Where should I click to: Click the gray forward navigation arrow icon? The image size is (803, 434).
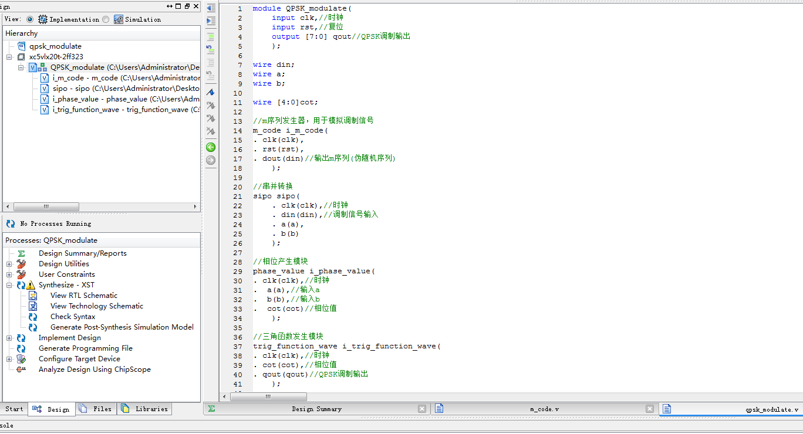coord(211,160)
